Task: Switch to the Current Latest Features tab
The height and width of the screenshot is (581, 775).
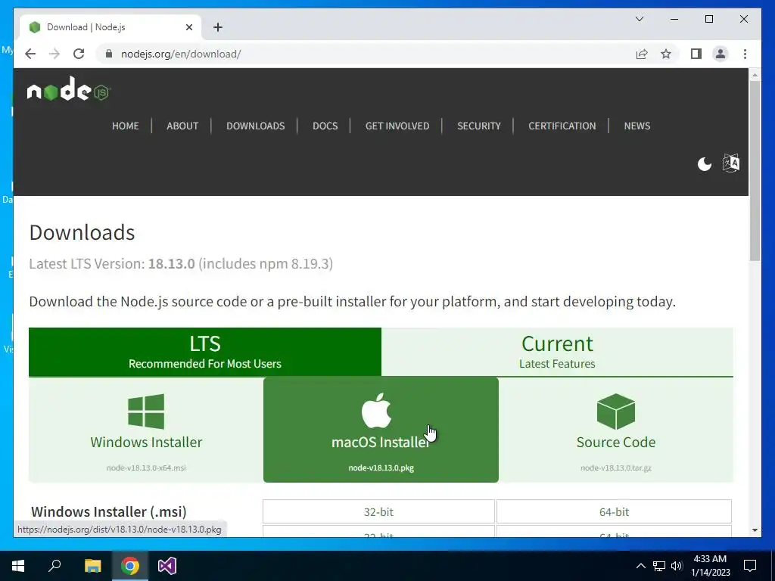Action: (557, 352)
